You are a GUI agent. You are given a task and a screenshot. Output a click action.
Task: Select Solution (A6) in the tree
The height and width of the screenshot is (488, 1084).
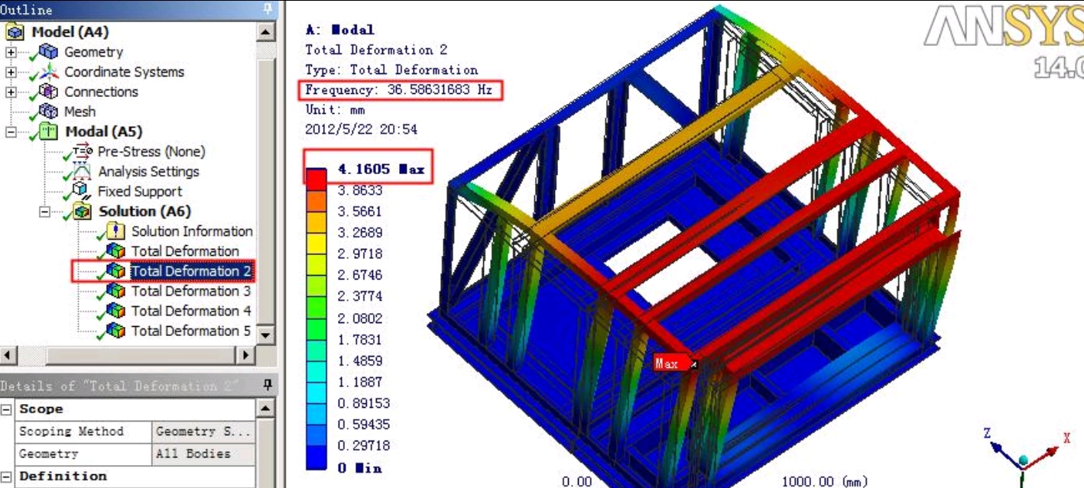tap(144, 211)
